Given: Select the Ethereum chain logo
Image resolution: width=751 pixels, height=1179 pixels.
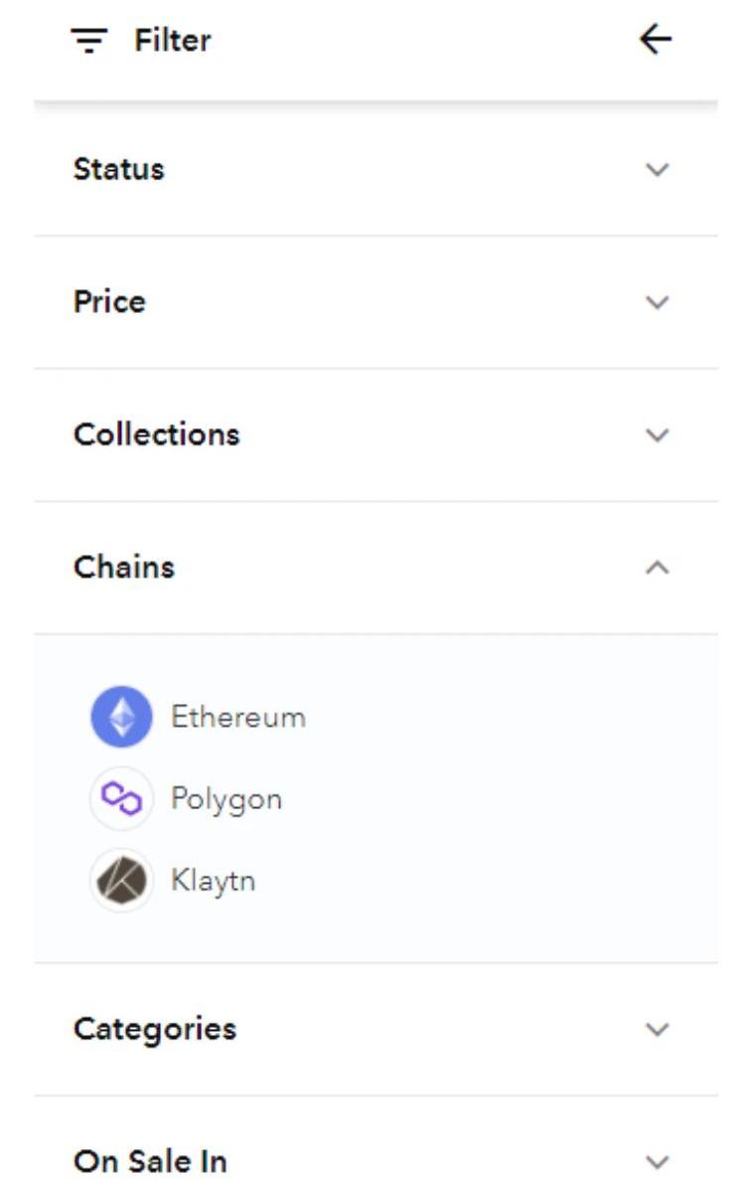Looking at the screenshot, I should tap(121, 717).
